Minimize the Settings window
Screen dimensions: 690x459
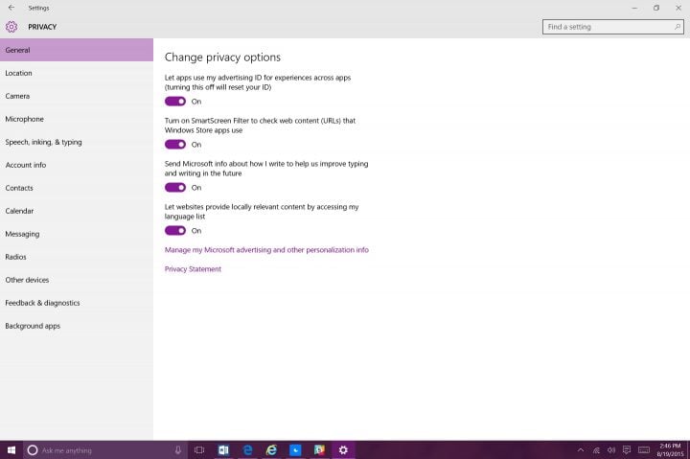tap(634, 8)
